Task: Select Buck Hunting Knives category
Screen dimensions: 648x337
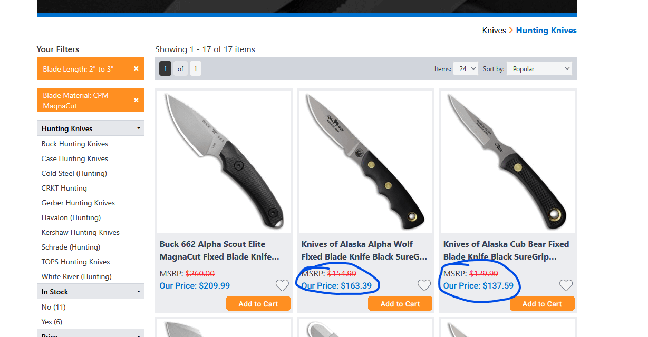Action: [x=75, y=144]
